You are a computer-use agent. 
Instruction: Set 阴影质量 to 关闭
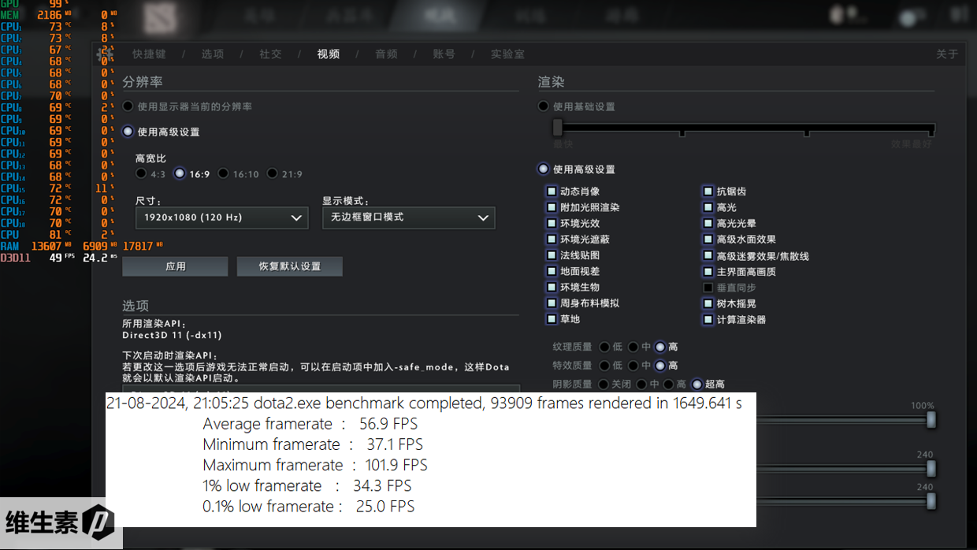[604, 385]
